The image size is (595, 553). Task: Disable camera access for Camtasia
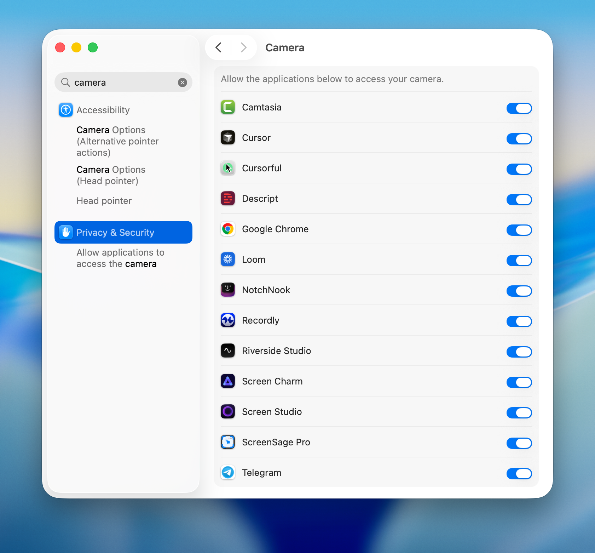point(519,108)
